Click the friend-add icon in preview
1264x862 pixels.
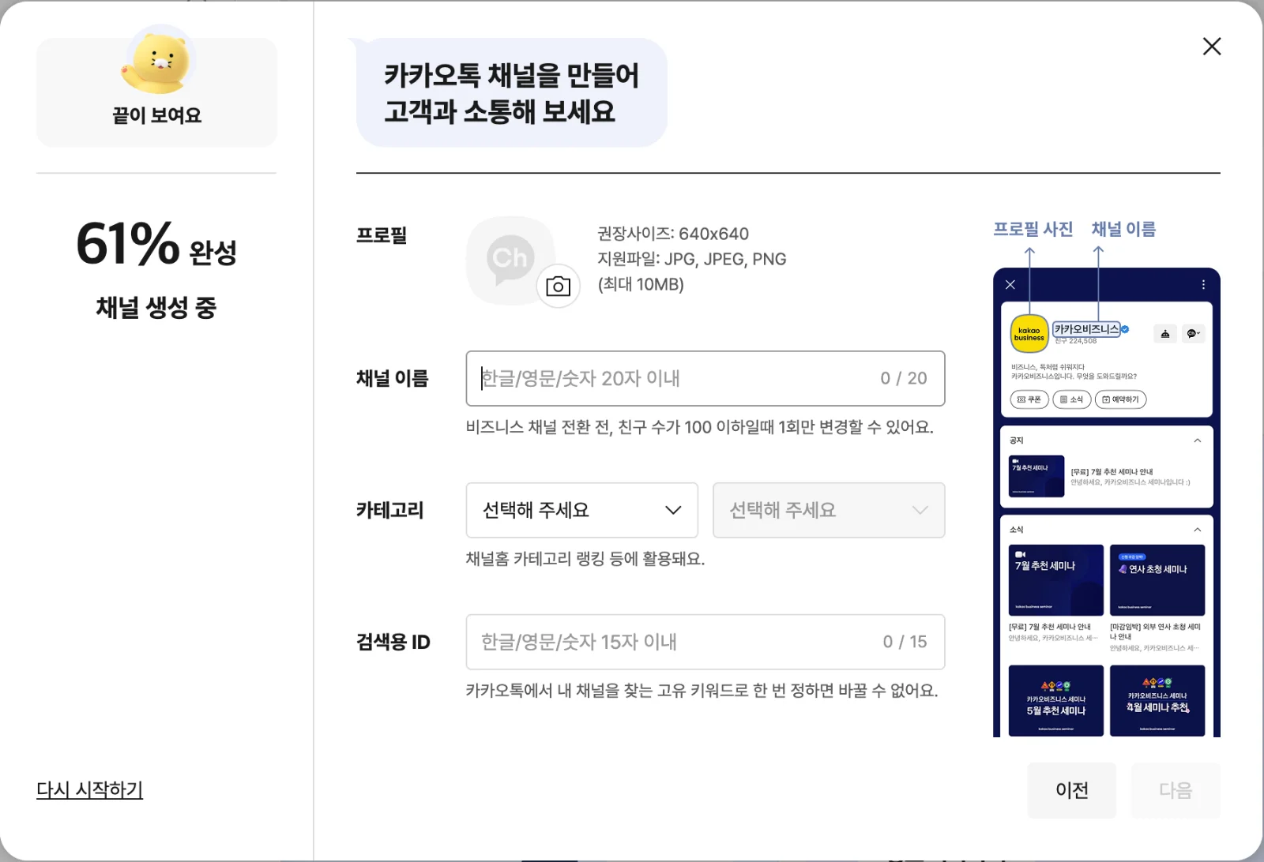coord(1165,334)
